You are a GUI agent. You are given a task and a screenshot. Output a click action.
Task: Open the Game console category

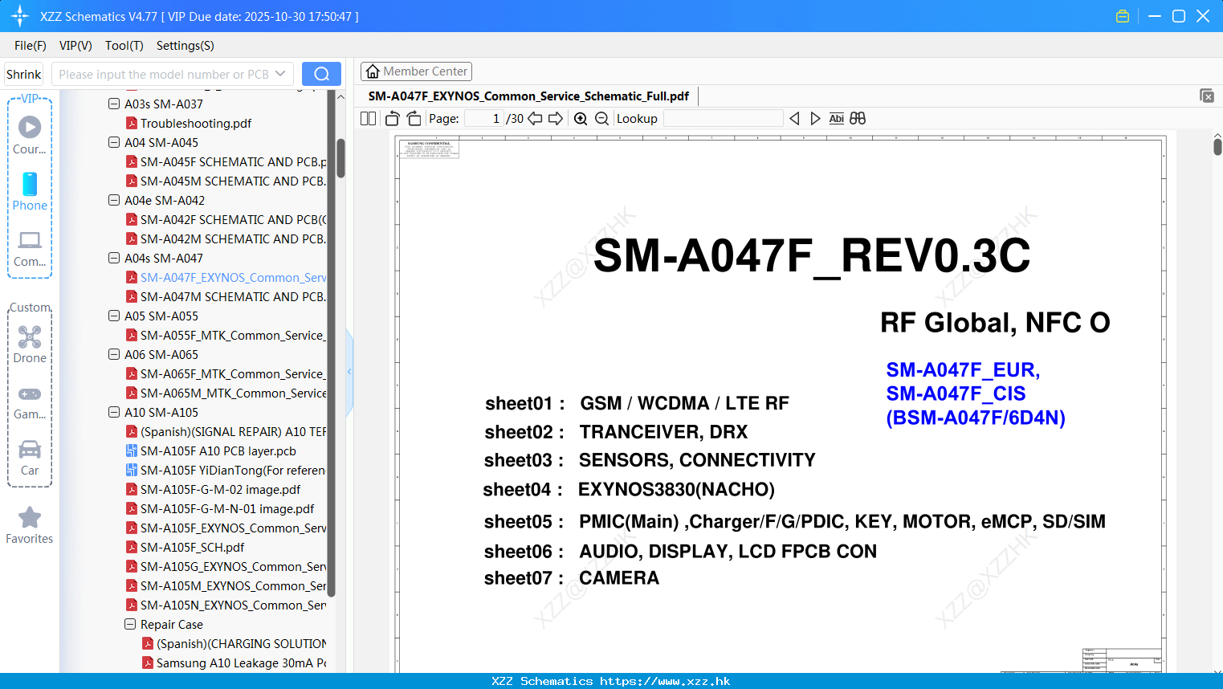[30, 402]
